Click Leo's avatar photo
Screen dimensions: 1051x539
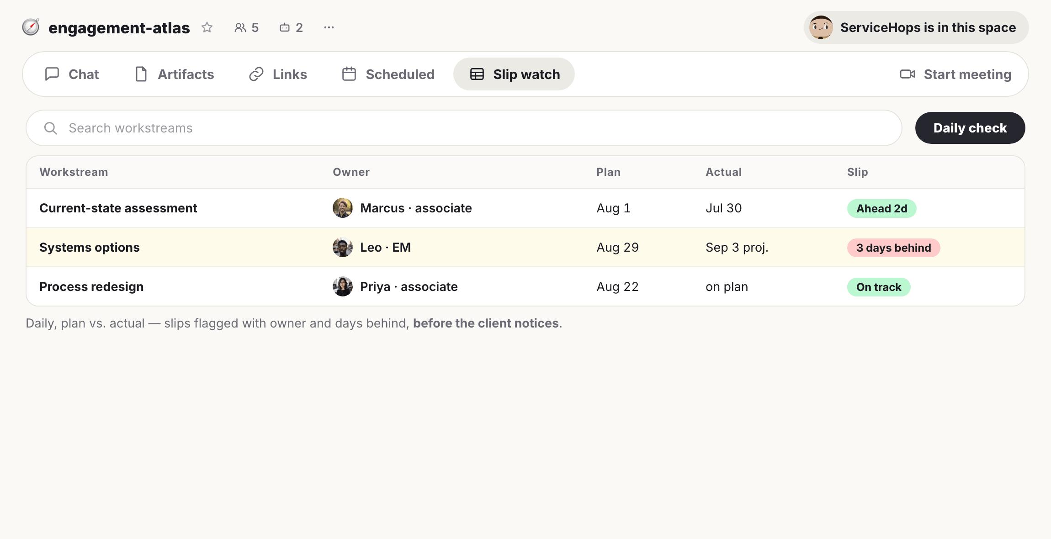coord(342,248)
